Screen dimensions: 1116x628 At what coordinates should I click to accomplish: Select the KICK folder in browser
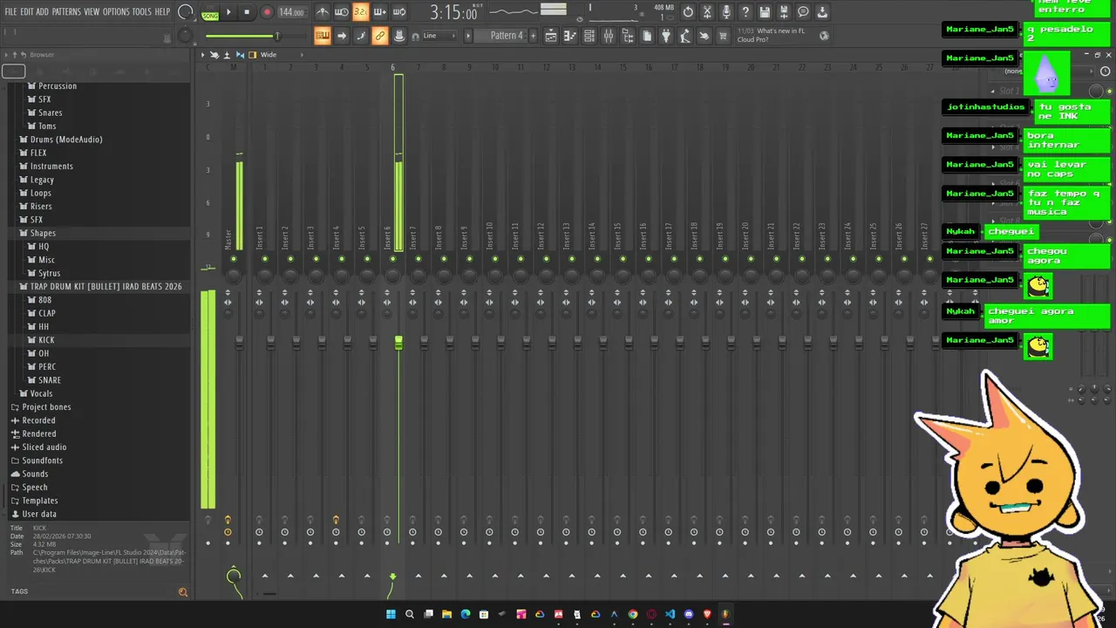pyautogui.click(x=46, y=340)
